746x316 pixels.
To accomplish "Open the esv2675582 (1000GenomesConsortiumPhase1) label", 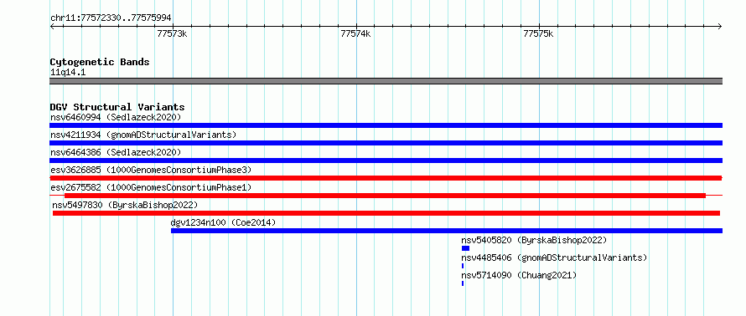I will pyautogui.click(x=151, y=187).
